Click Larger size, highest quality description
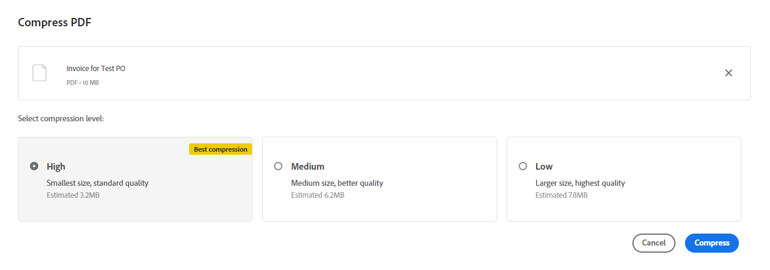The width and height of the screenshot is (770, 270). [x=580, y=183]
